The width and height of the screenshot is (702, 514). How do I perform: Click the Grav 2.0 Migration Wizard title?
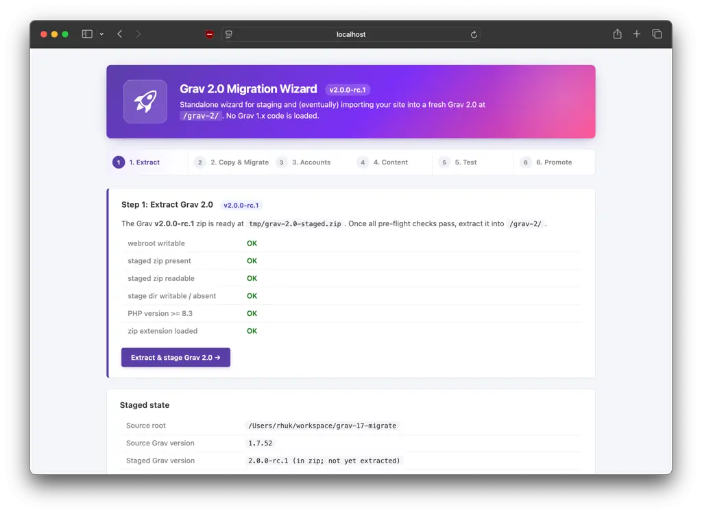pos(248,88)
